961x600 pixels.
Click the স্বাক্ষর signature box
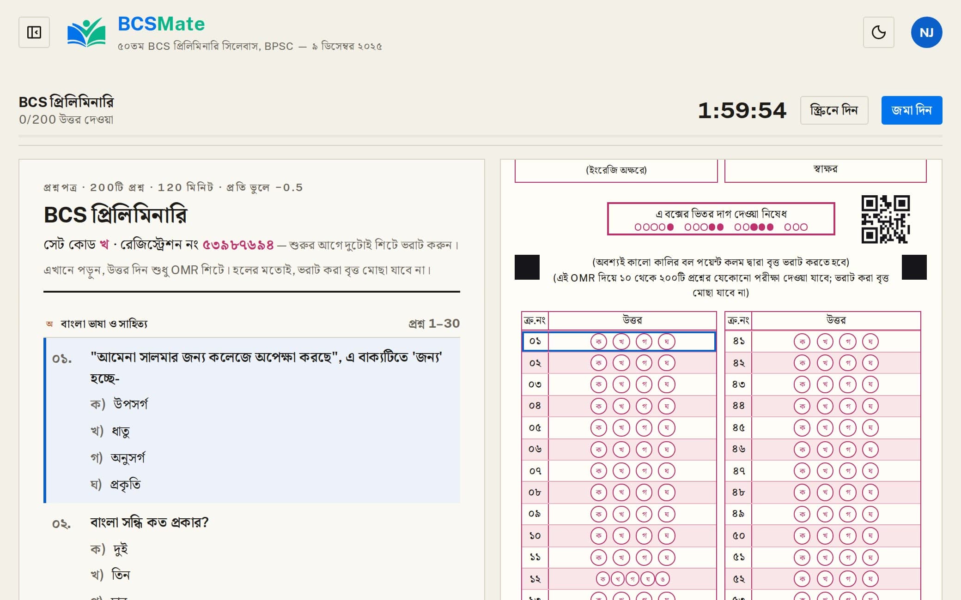[825, 170]
